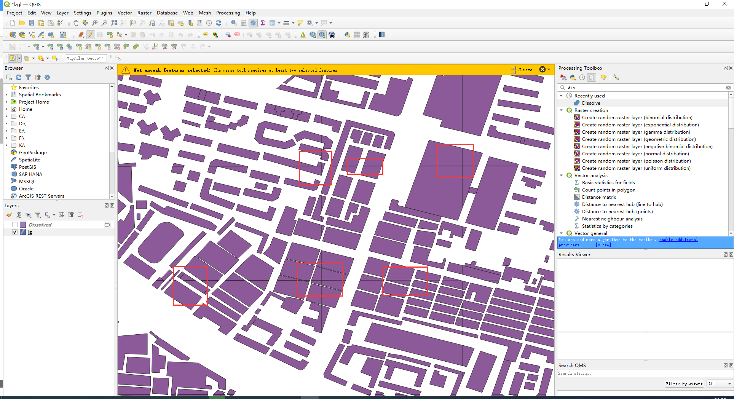Screen dimensions: 734x399
Task: Expand the Project Home node
Action: pyautogui.click(x=6, y=102)
